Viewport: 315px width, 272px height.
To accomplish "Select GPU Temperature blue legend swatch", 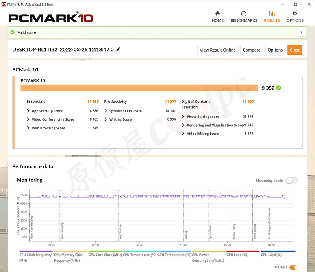I will click(x=174, y=251).
